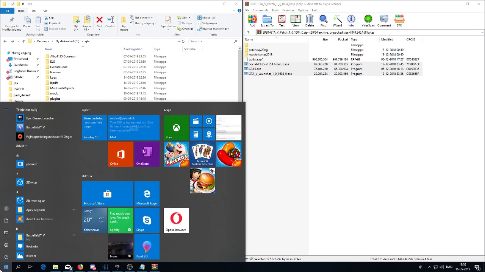This screenshot has width=485, height=272.
Task: Click the Firefox taskbar icon
Action: click(x=80, y=267)
